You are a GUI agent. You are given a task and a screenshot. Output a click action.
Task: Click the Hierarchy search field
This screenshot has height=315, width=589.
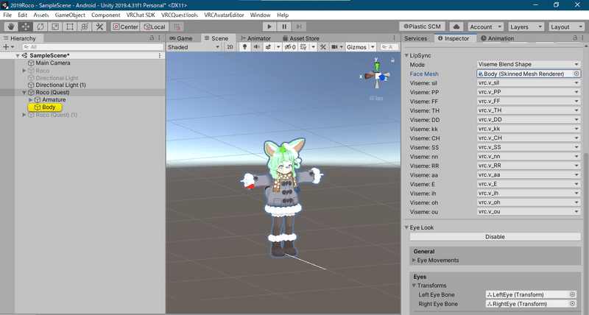point(93,47)
